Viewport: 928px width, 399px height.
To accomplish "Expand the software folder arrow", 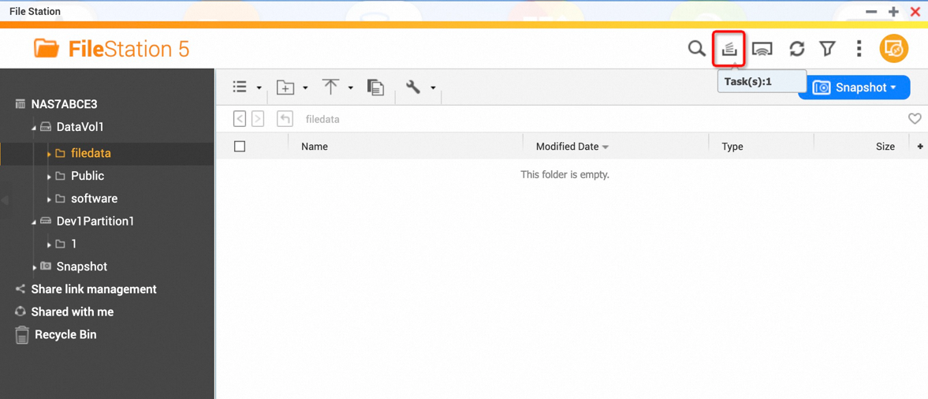I will pos(49,199).
